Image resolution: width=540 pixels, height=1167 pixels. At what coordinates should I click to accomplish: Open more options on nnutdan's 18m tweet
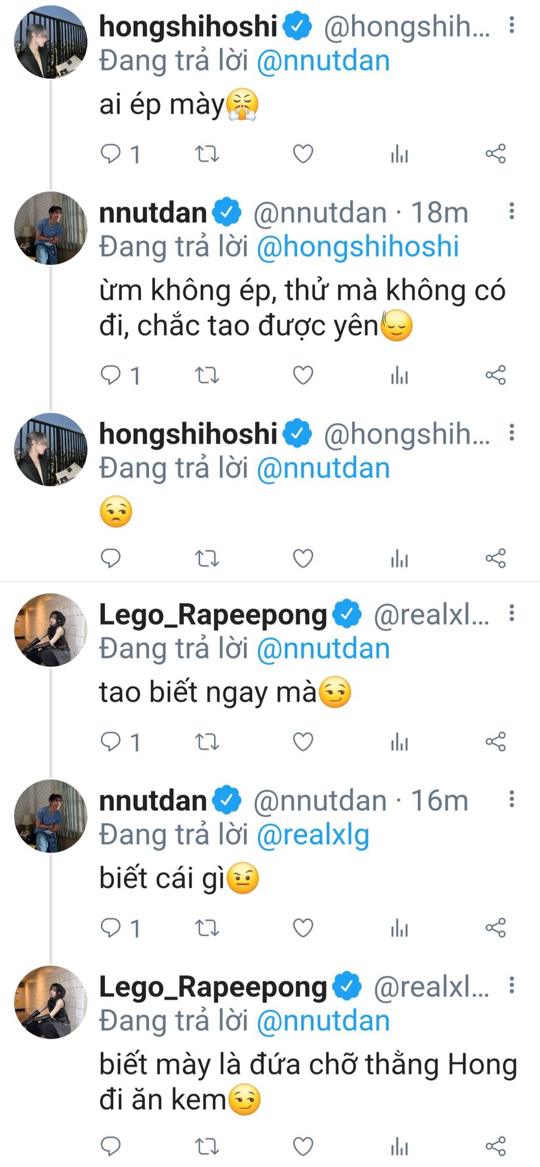(x=512, y=211)
